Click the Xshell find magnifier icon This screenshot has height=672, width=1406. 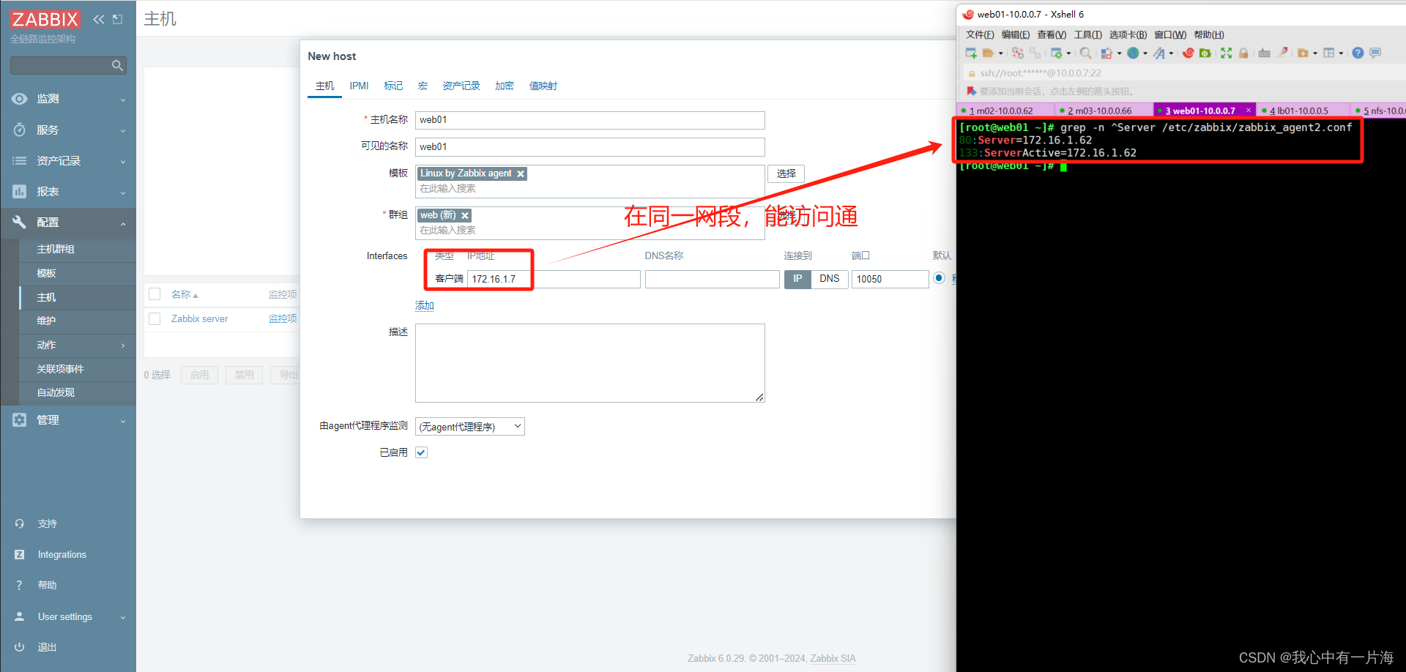pyautogui.click(x=1086, y=53)
